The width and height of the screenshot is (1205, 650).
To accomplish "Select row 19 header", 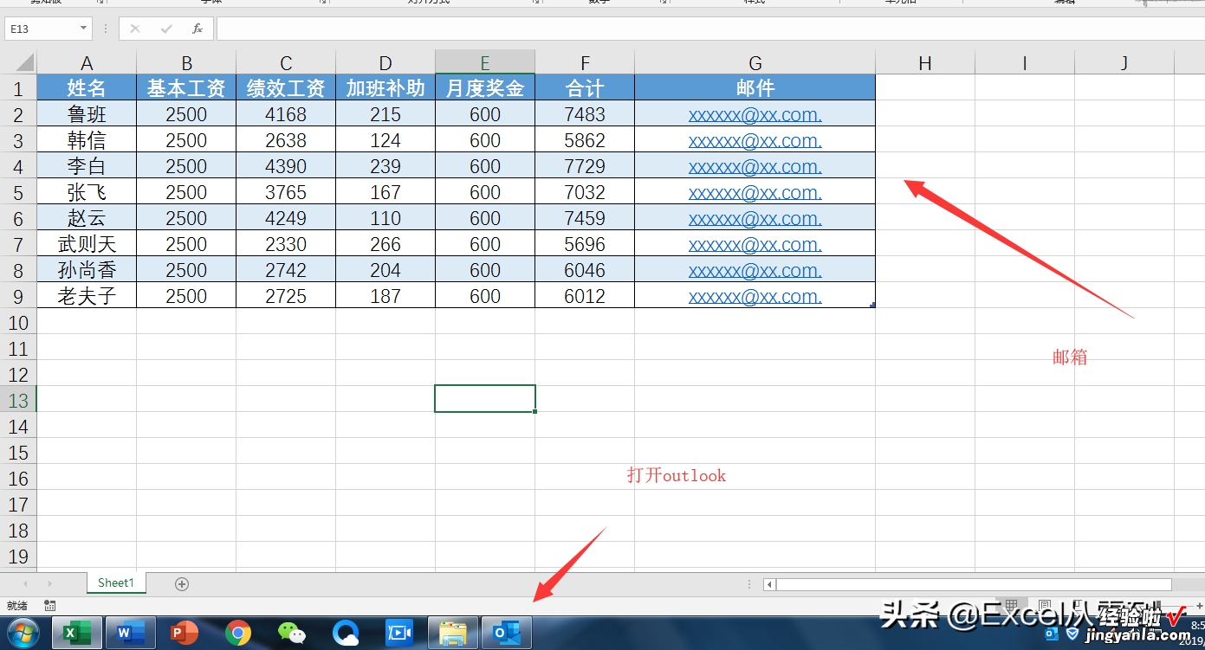I will (18, 556).
